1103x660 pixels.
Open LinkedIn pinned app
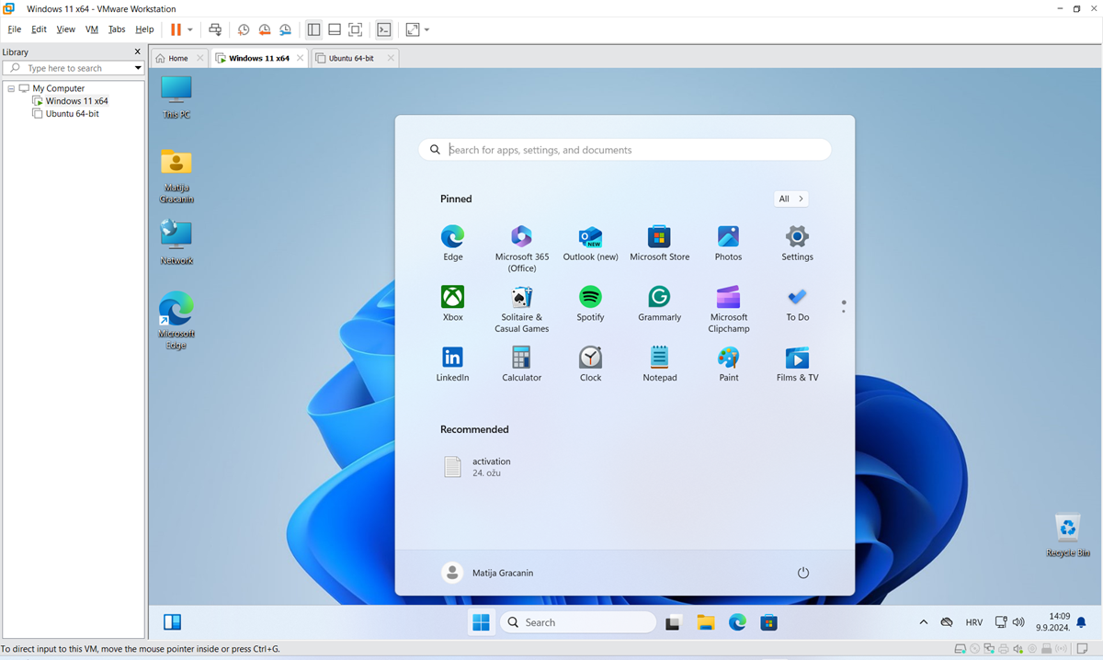click(x=452, y=364)
